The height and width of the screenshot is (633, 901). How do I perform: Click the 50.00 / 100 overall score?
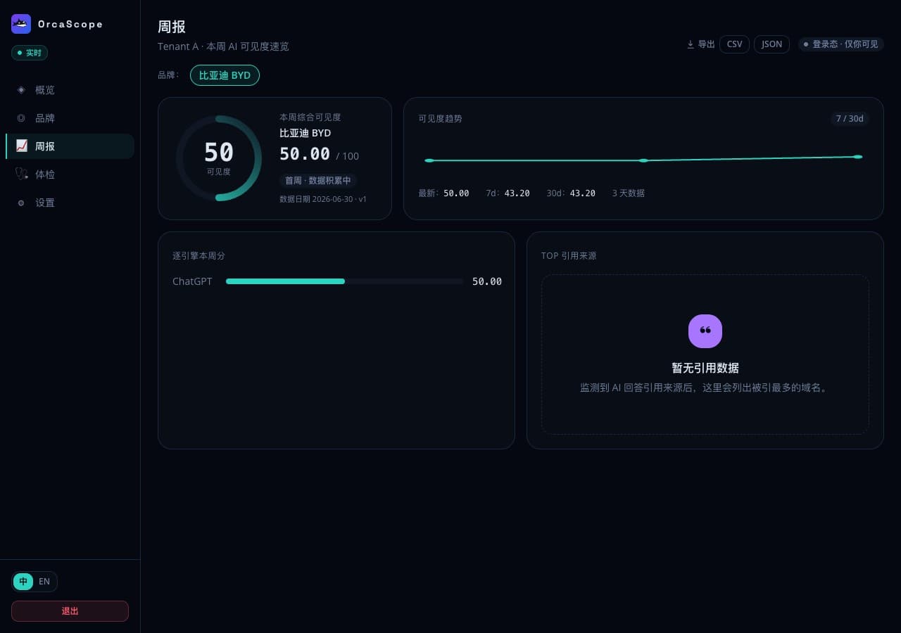(x=319, y=154)
